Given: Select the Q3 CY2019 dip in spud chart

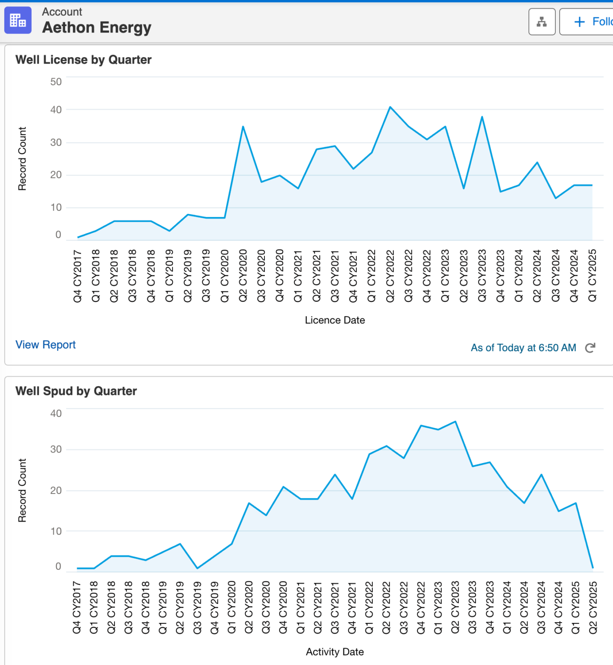Looking at the screenshot, I should click(x=197, y=568).
